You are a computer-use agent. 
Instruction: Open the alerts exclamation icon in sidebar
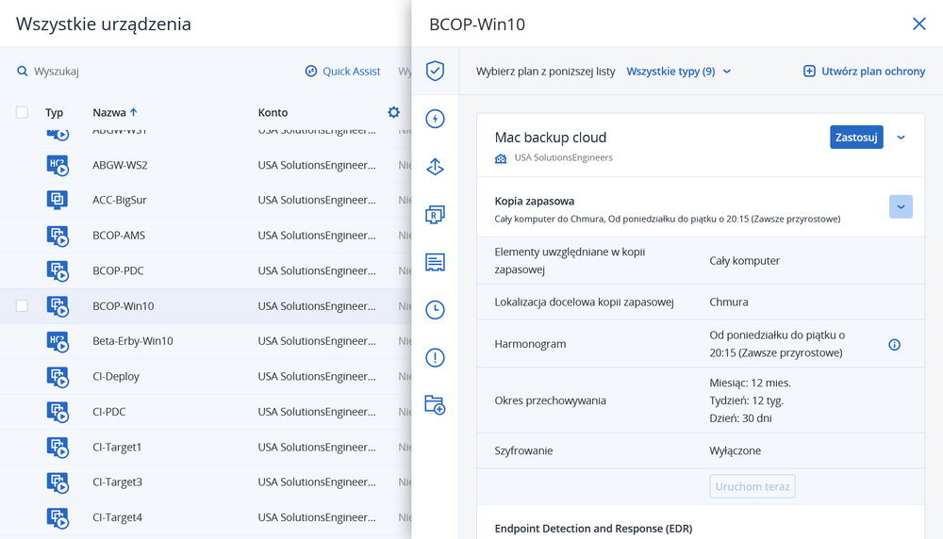(435, 357)
